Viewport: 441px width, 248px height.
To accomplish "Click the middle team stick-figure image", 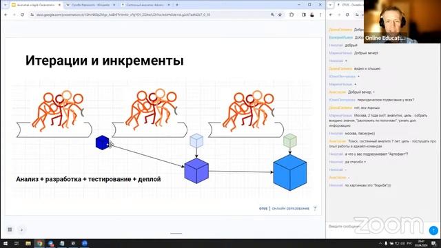I will pos(152,110).
